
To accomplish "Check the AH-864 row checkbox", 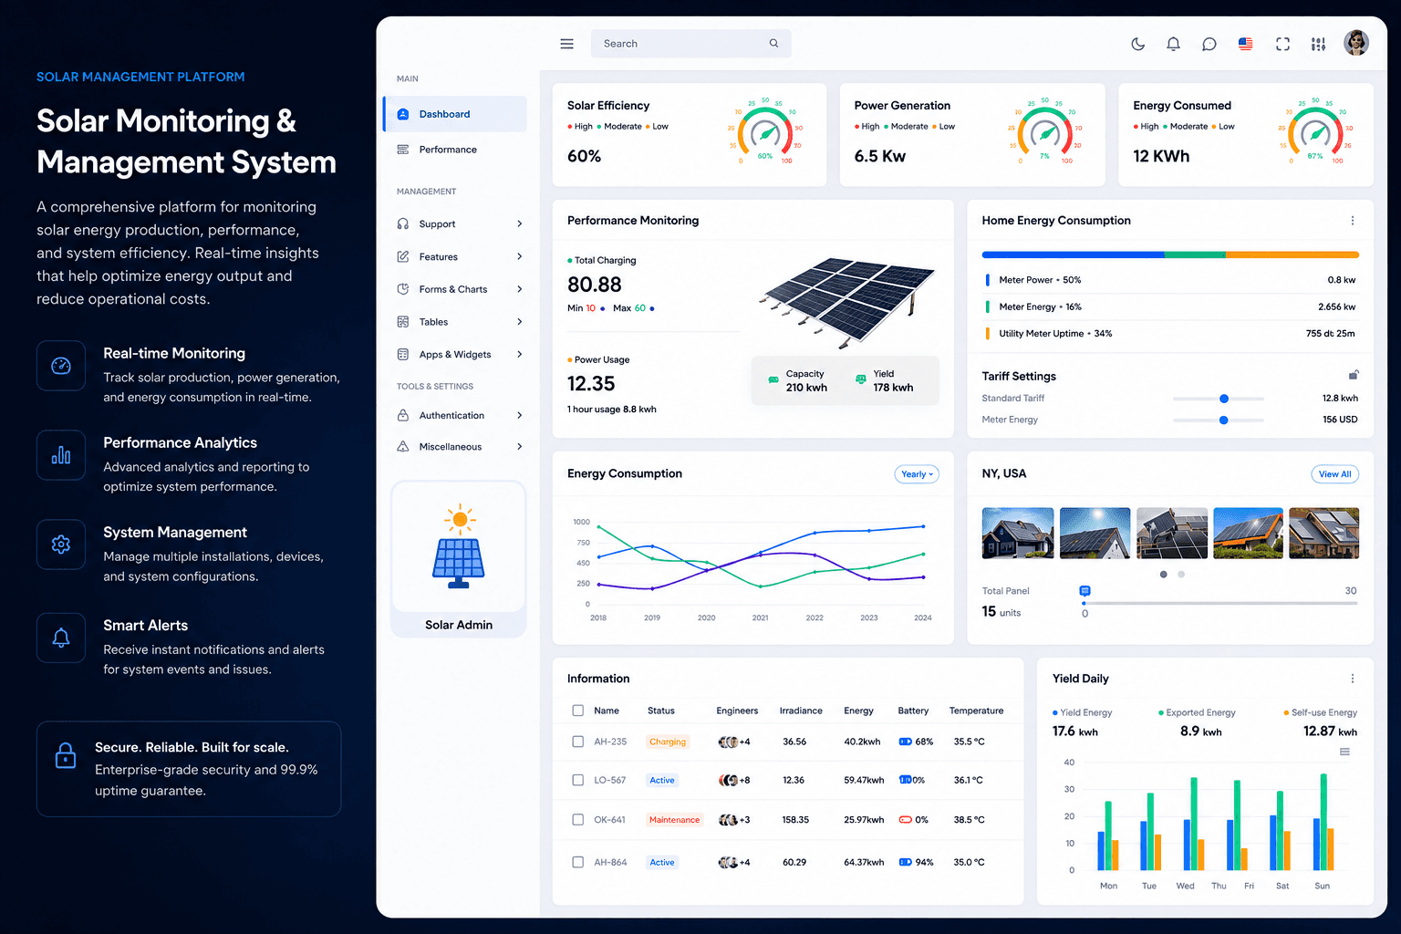I will coord(577,862).
